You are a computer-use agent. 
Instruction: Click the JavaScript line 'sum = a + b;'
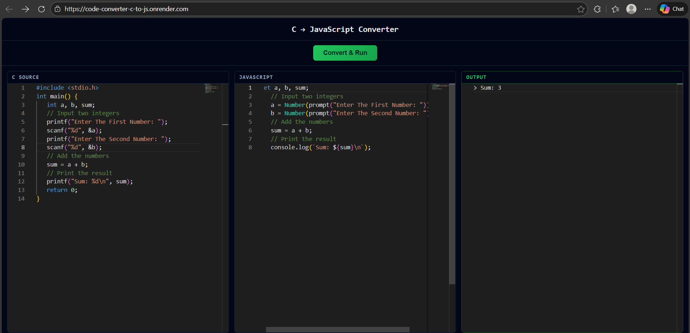point(291,130)
